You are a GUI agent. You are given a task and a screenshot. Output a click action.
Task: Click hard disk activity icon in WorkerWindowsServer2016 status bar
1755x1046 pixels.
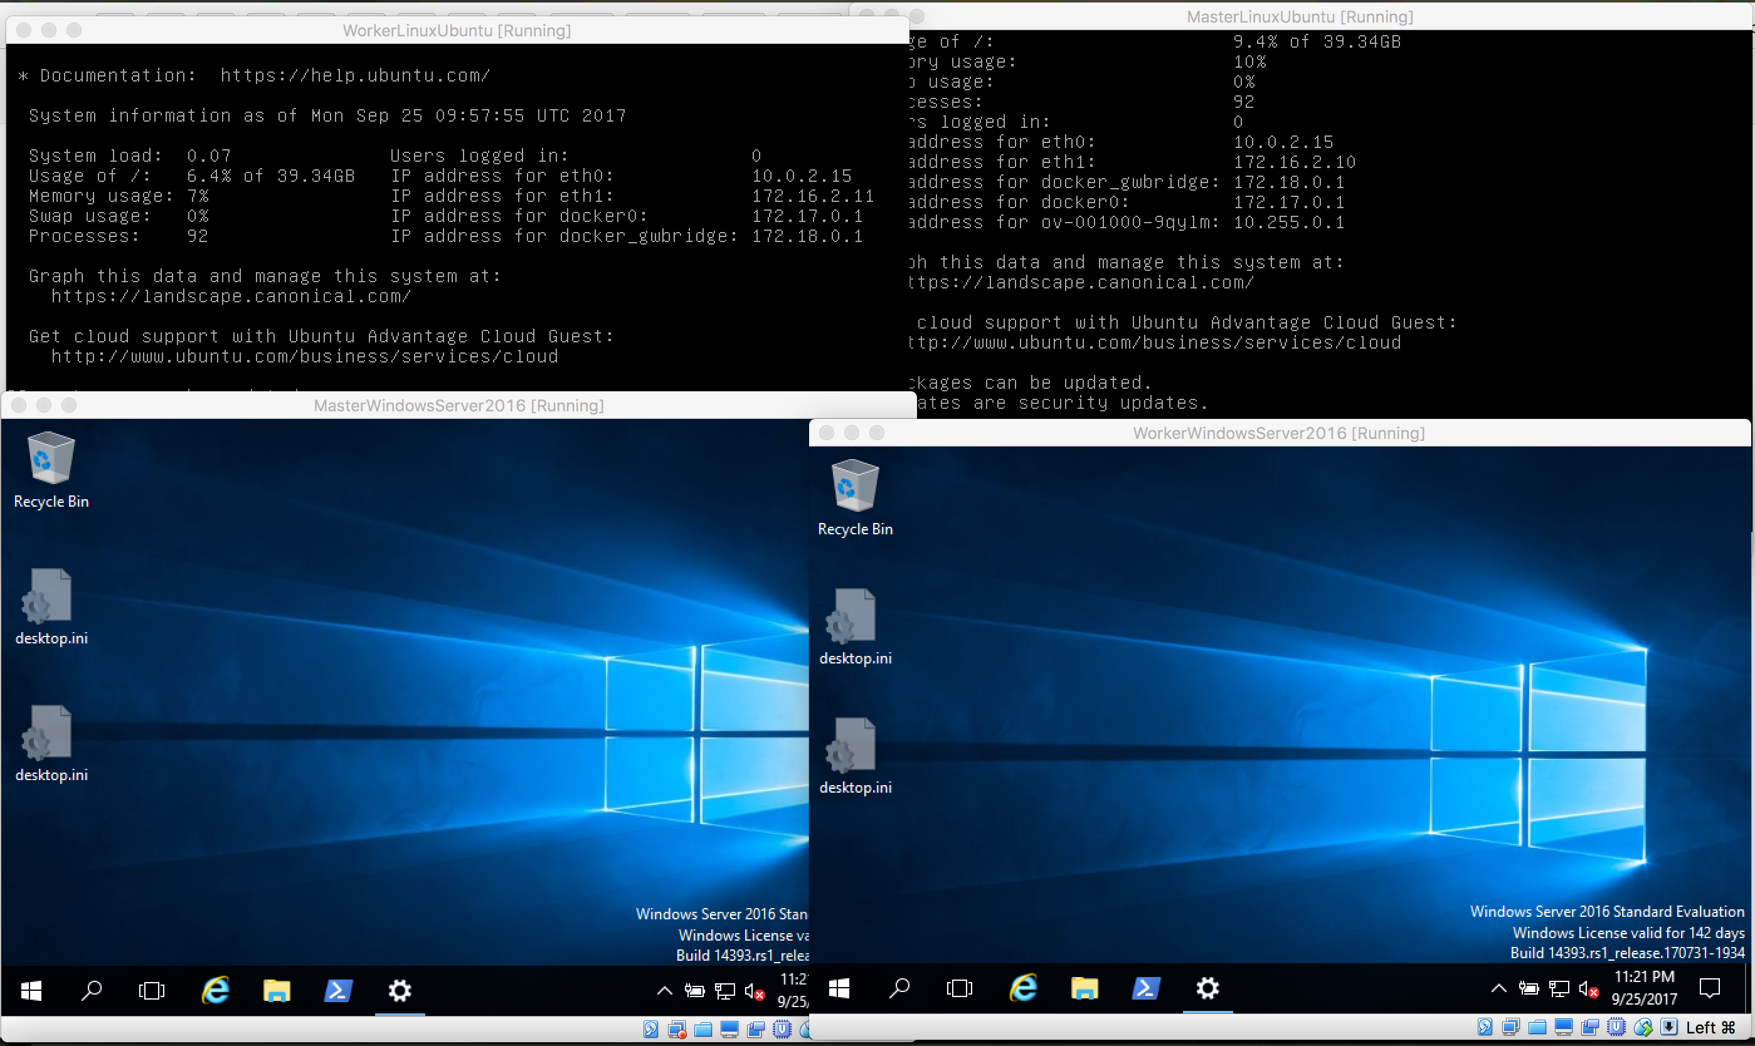click(x=1485, y=1027)
